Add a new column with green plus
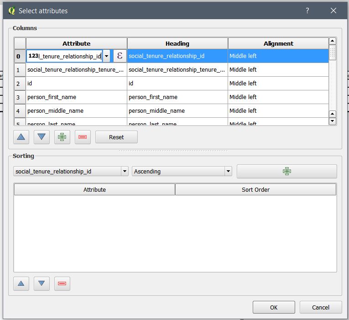The width and height of the screenshot is (349, 320). [x=62, y=137]
